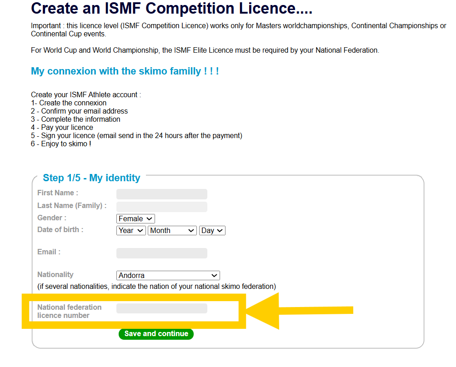Click the "Email :" label text
Image resolution: width=456 pixels, height=367 pixels.
(x=49, y=252)
